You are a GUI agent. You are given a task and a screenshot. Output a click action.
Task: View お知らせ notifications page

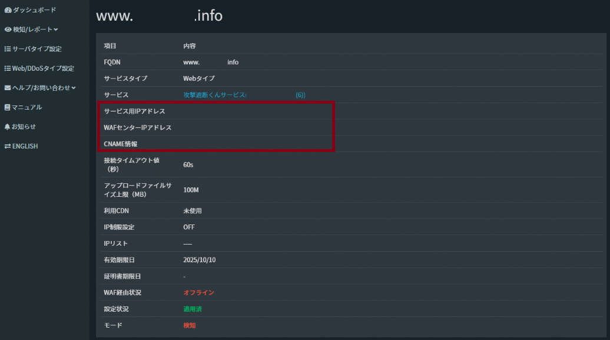(24, 127)
